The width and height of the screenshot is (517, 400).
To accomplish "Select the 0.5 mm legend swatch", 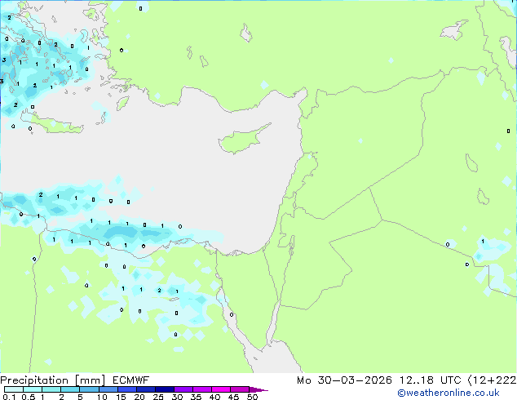I will [x=33, y=389].
